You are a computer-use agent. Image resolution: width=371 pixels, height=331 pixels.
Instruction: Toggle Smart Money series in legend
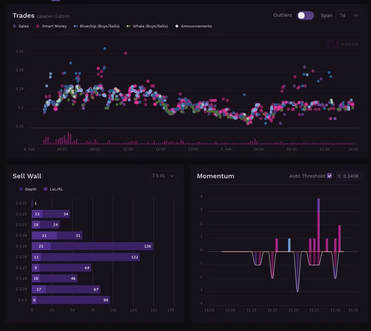pyautogui.click(x=51, y=26)
